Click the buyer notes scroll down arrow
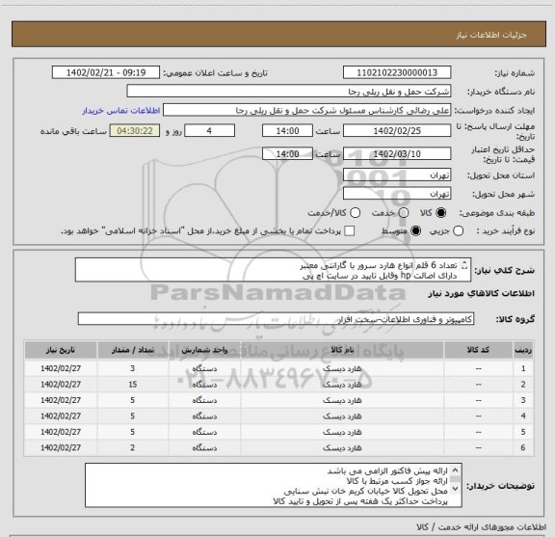This screenshot has width=555, height=537. point(455,488)
